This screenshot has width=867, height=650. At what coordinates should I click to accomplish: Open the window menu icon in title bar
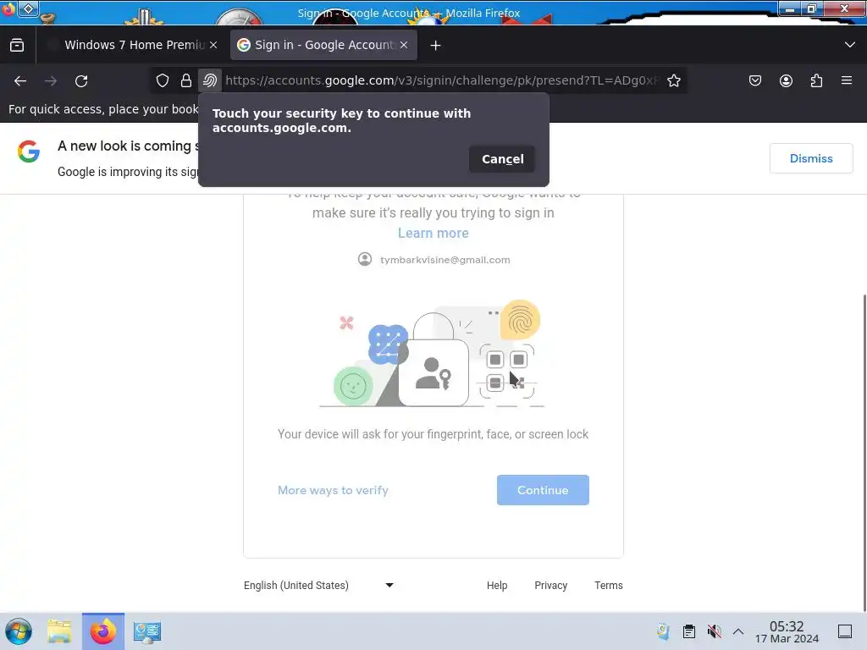point(8,8)
